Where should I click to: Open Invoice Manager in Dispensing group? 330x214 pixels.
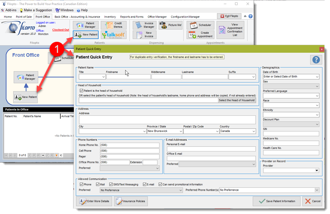(x=144, y=25)
